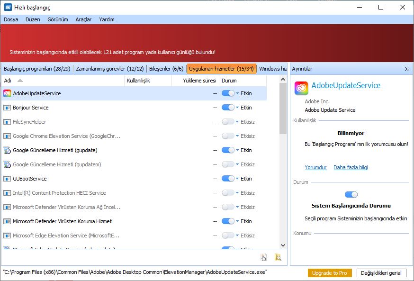This screenshot has width=414, height=281.
Task: Switch to Zamanlanmış görevler (12/12) tab
Action: point(110,69)
